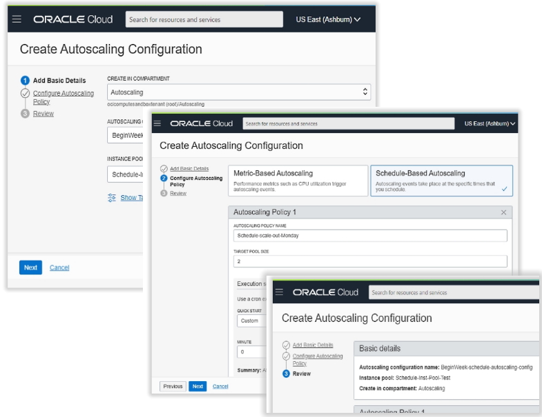This screenshot has width=542, height=417.
Task: Click search field in second window header
Action: click(x=349, y=123)
